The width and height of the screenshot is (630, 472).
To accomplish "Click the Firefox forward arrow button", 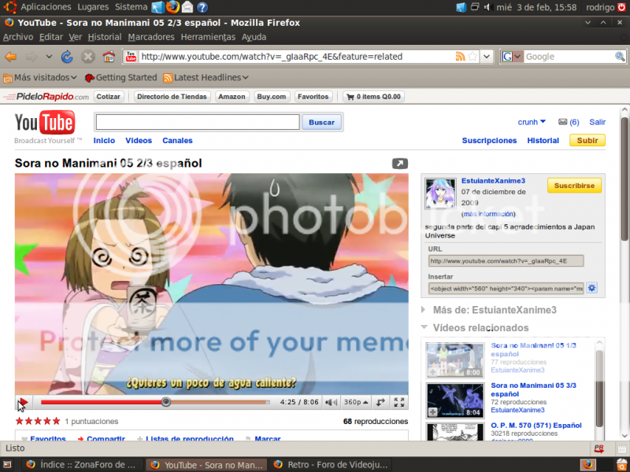I will (31, 57).
